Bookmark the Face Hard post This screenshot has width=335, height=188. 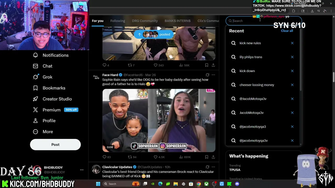[206, 157]
